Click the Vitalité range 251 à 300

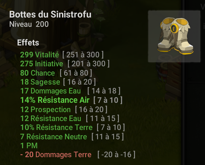[83, 55]
